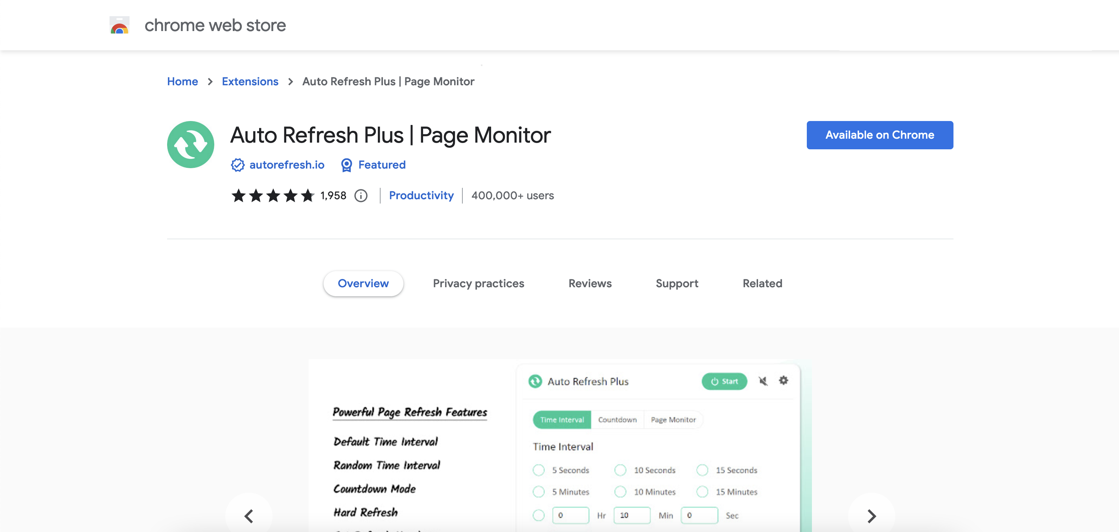Switch to the Privacy practices tab

478,283
